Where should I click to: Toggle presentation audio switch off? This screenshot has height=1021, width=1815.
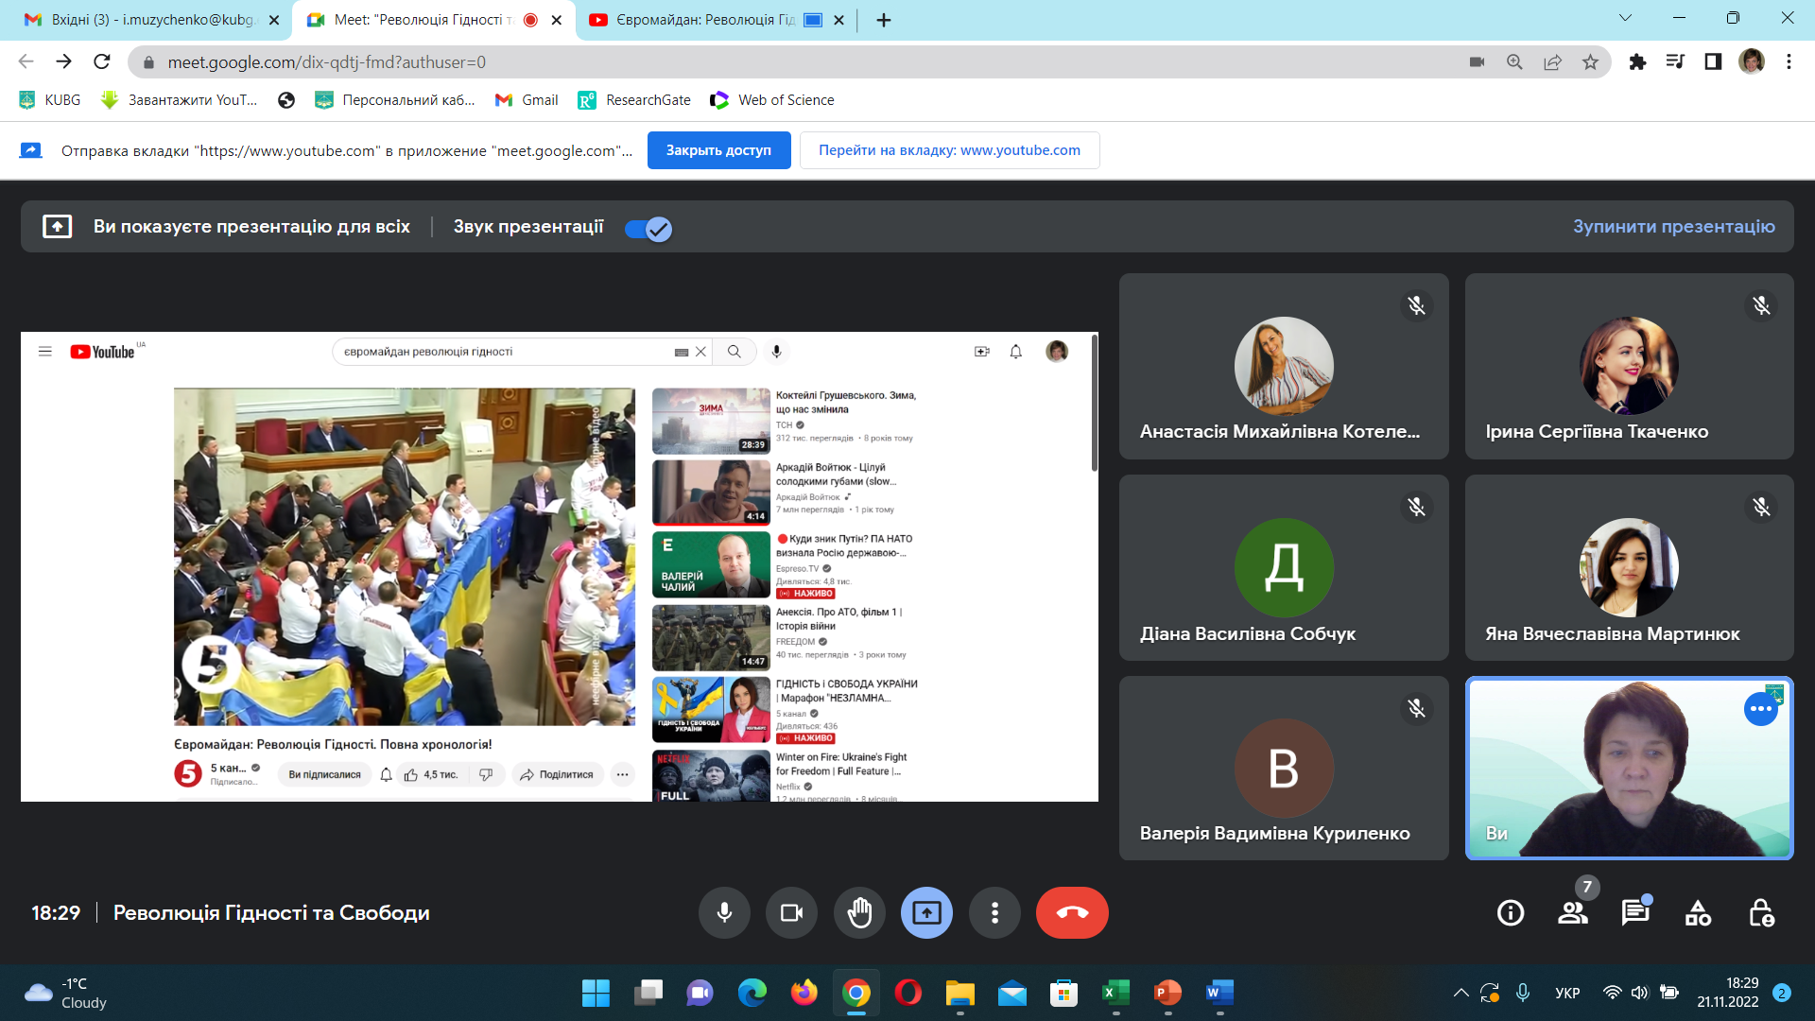click(648, 229)
